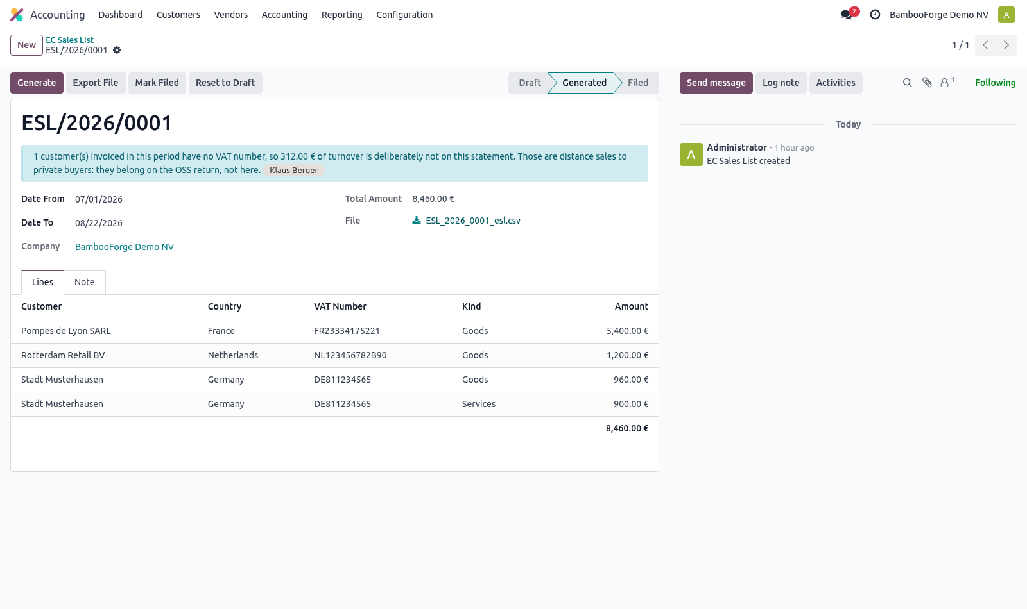Select the Lines tab

(43, 282)
